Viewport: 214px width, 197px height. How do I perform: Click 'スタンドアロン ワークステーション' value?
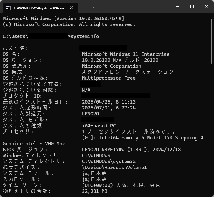point(128,72)
